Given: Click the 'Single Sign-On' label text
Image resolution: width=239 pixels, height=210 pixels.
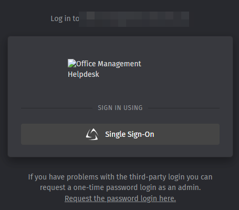Looking at the screenshot, I should pos(130,134).
